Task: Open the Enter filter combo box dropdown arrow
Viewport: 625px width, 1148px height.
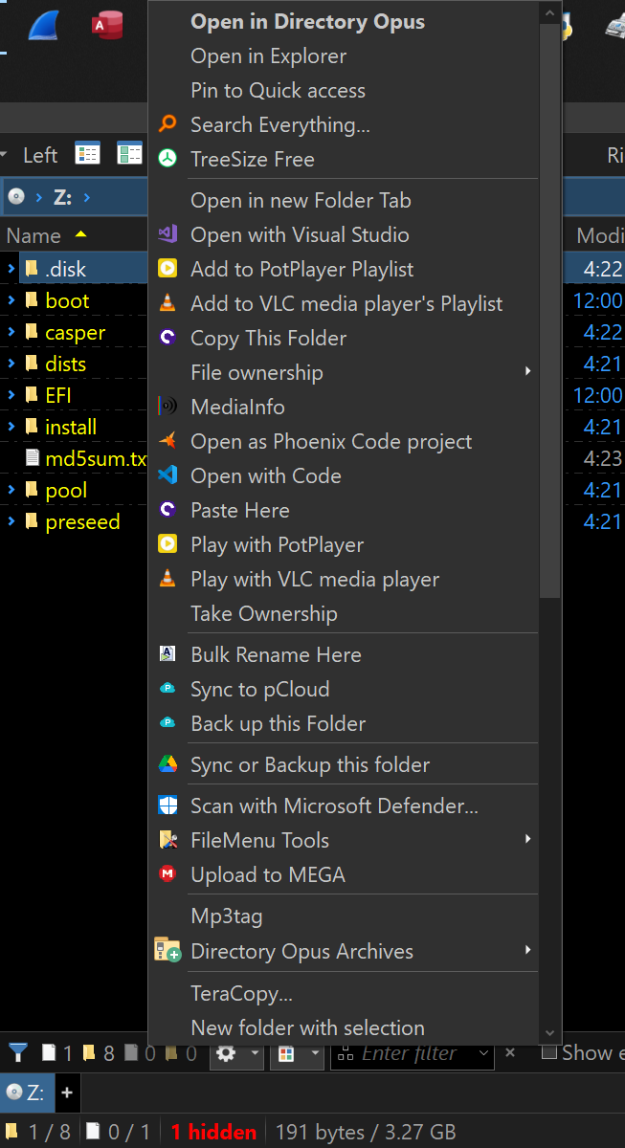Action: tap(483, 1053)
